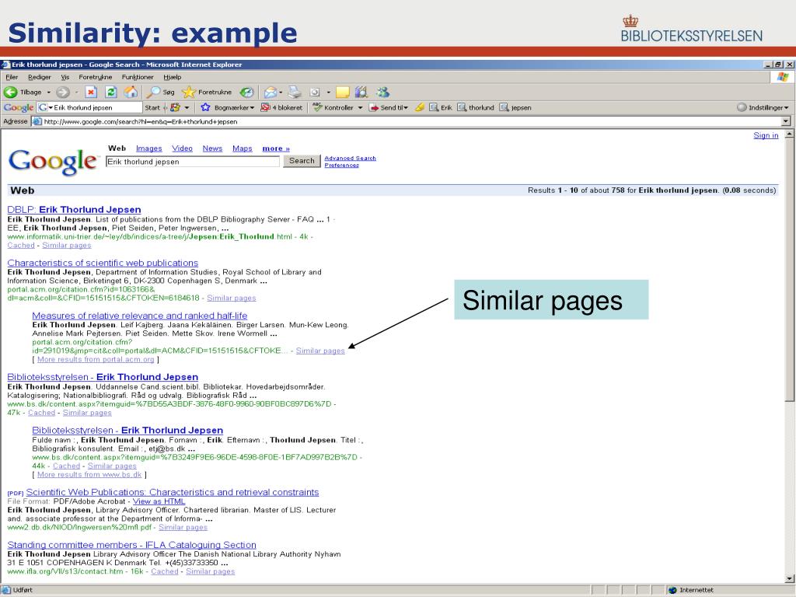Click the Søg magnifier search button
The image size is (796, 597).
160,93
